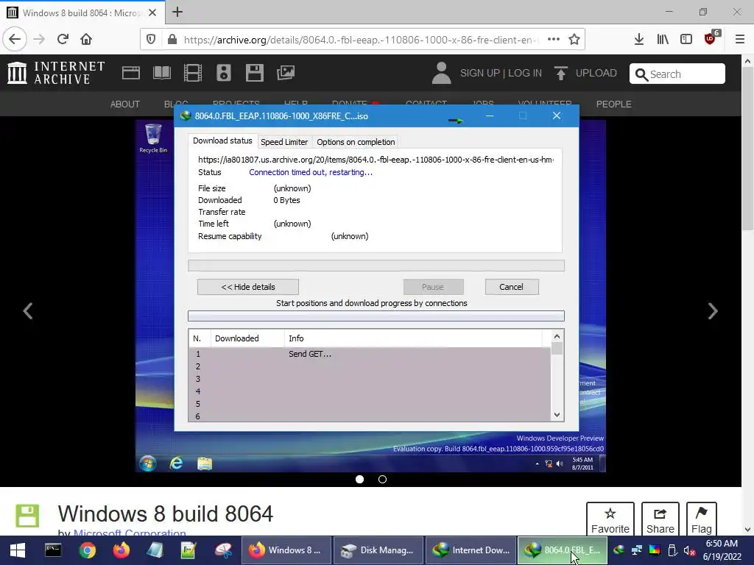Open a new browser tab with plus
This screenshot has height=565, width=754.
(177, 12)
